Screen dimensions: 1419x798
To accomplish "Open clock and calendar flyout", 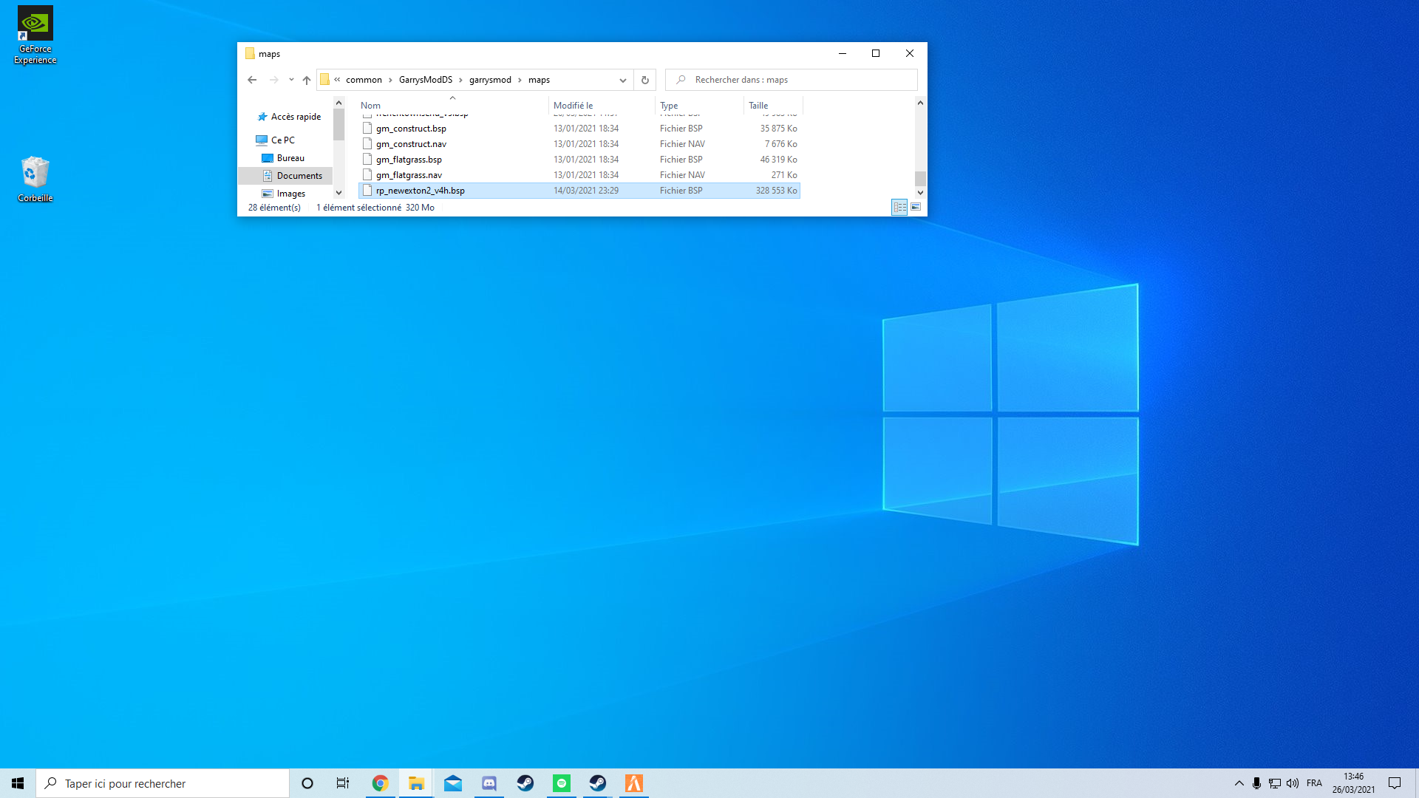I will coord(1353,783).
